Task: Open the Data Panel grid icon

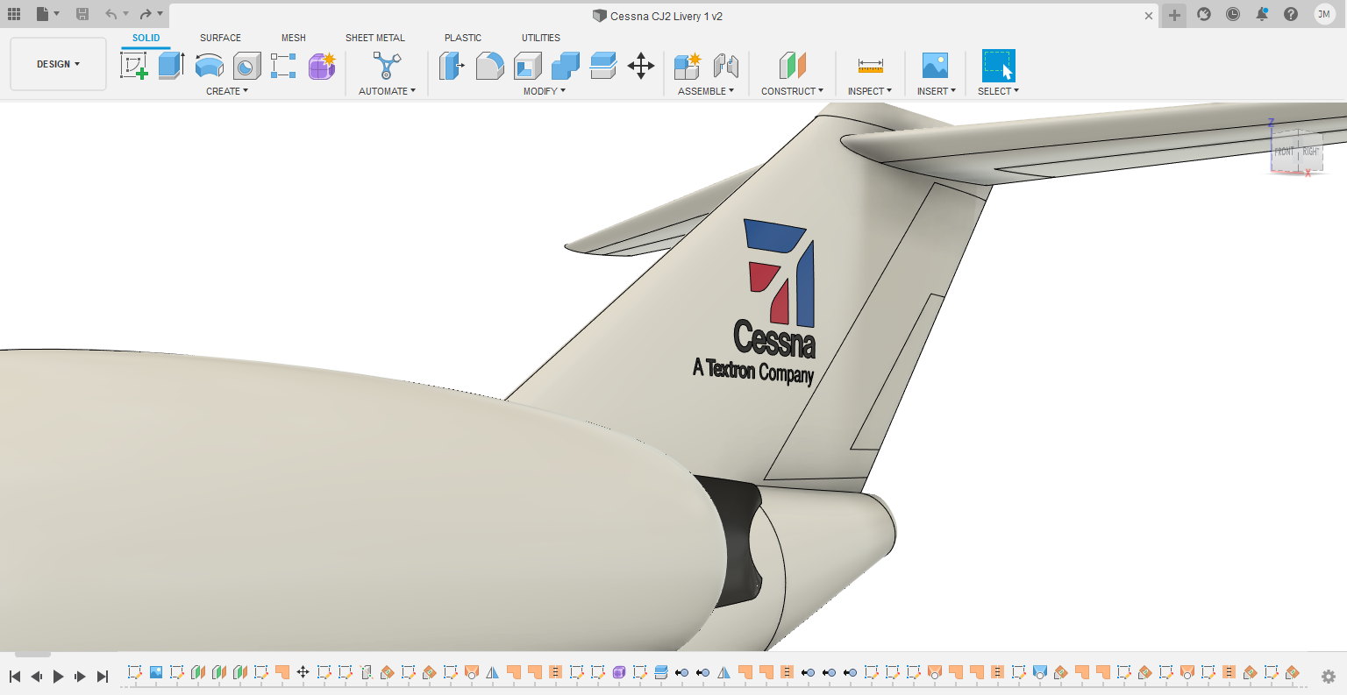Action: (14, 14)
